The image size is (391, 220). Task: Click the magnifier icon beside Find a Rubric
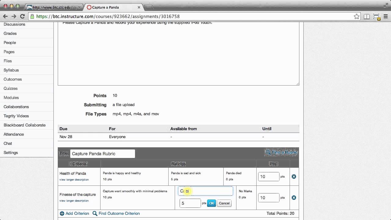click(268, 152)
